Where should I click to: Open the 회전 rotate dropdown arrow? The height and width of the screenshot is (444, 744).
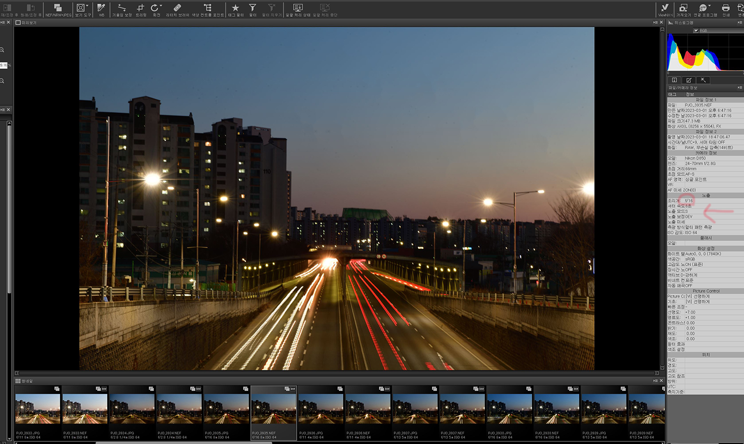tap(161, 6)
